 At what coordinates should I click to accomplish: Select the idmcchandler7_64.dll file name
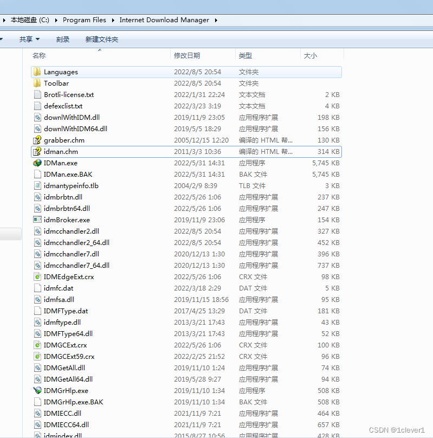click(x=76, y=266)
